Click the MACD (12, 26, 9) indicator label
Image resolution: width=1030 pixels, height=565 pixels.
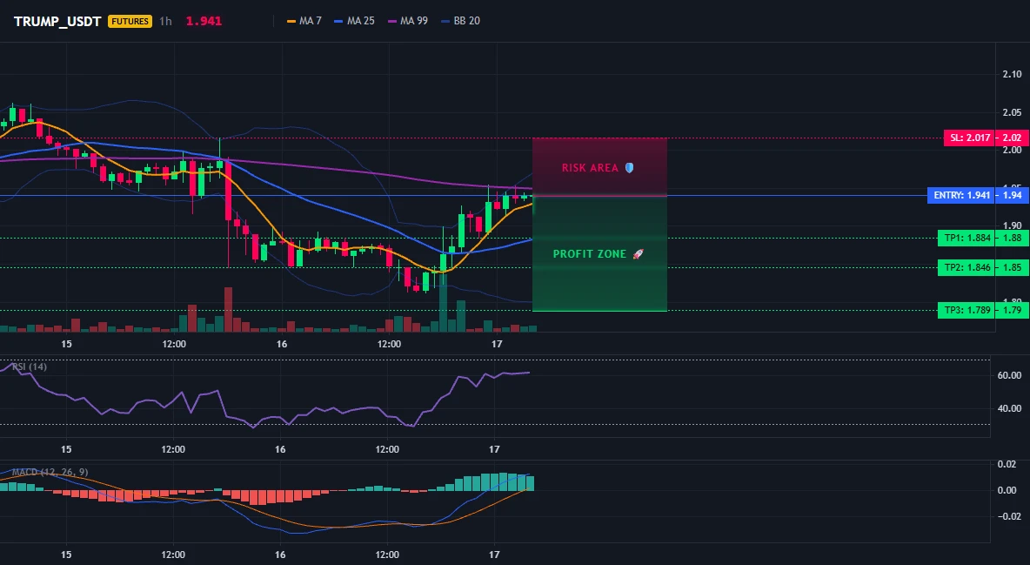(x=50, y=472)
